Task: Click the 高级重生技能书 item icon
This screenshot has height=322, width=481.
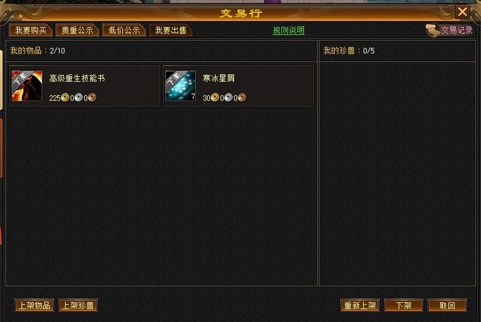Action: click(x=27, y=86)
